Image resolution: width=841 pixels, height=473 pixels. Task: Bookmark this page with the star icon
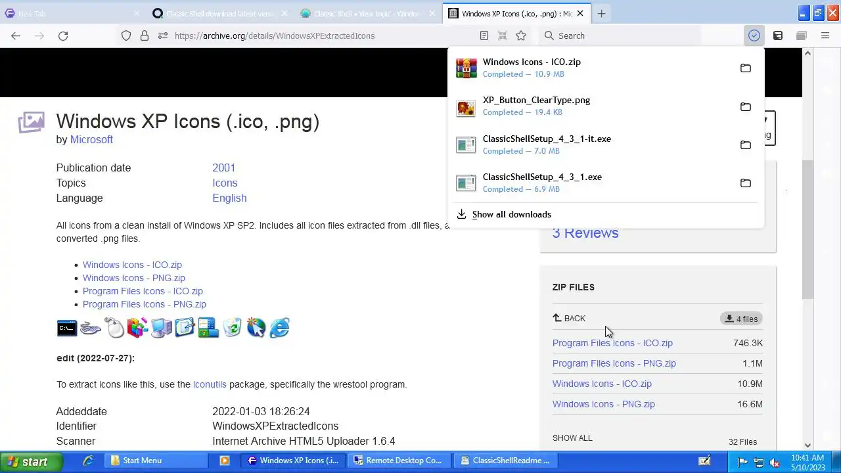click(521, 36)
